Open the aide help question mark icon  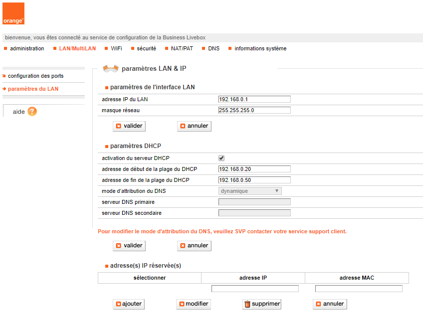coord(32,111)
